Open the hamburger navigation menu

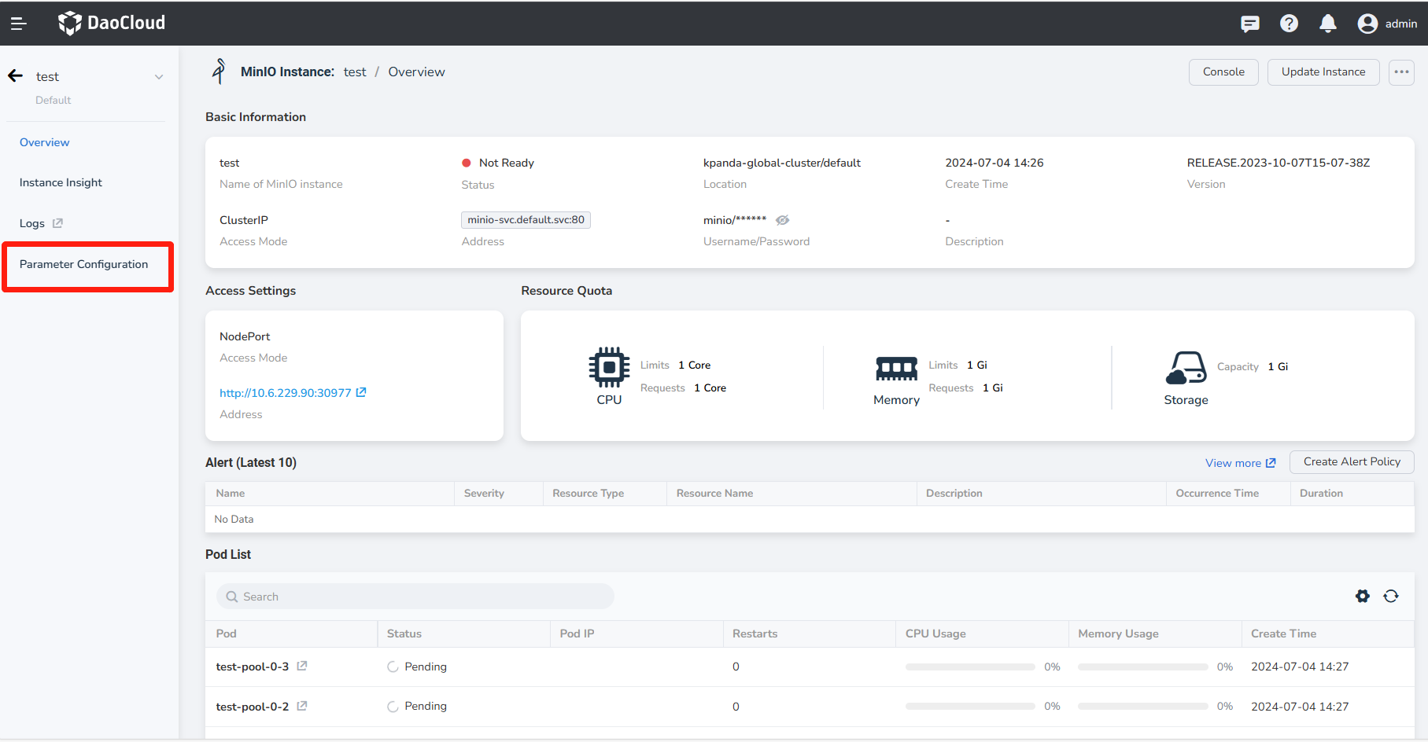pos(19,24)
